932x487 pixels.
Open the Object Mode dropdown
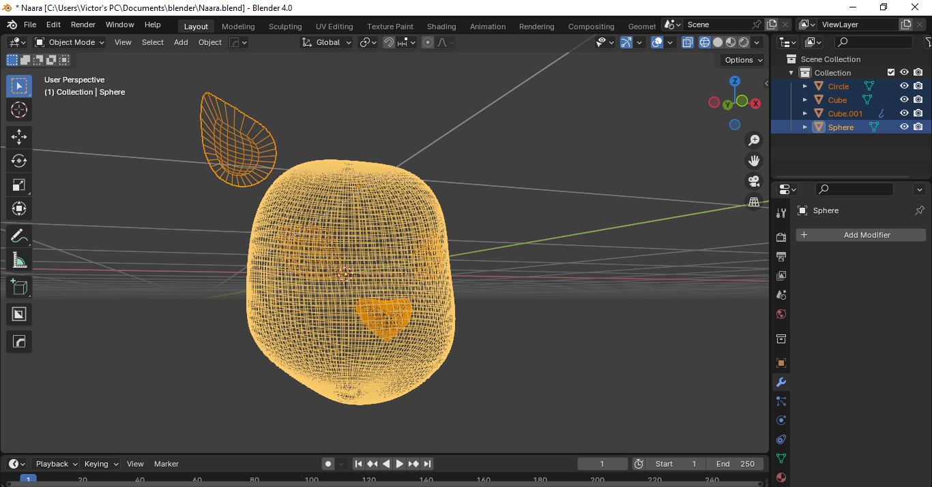coord(70,42)
